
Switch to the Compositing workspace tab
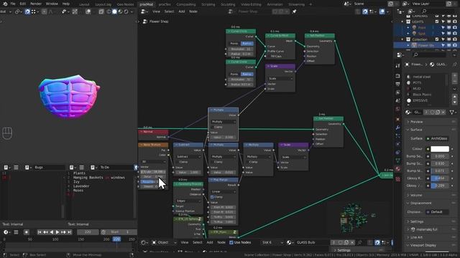[x=185, y=4]
